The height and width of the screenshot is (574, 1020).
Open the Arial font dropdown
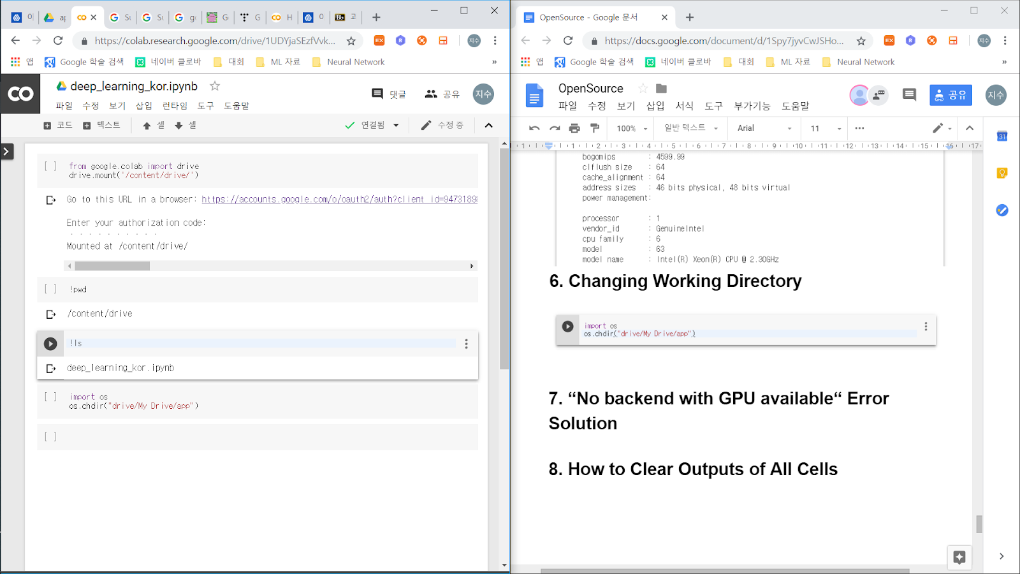[x=764, y=128]
